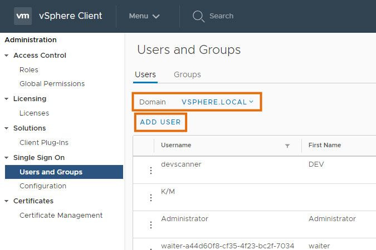Open Roles under Access Control
This screenshot has height=250, width=376.
[29, 70]
